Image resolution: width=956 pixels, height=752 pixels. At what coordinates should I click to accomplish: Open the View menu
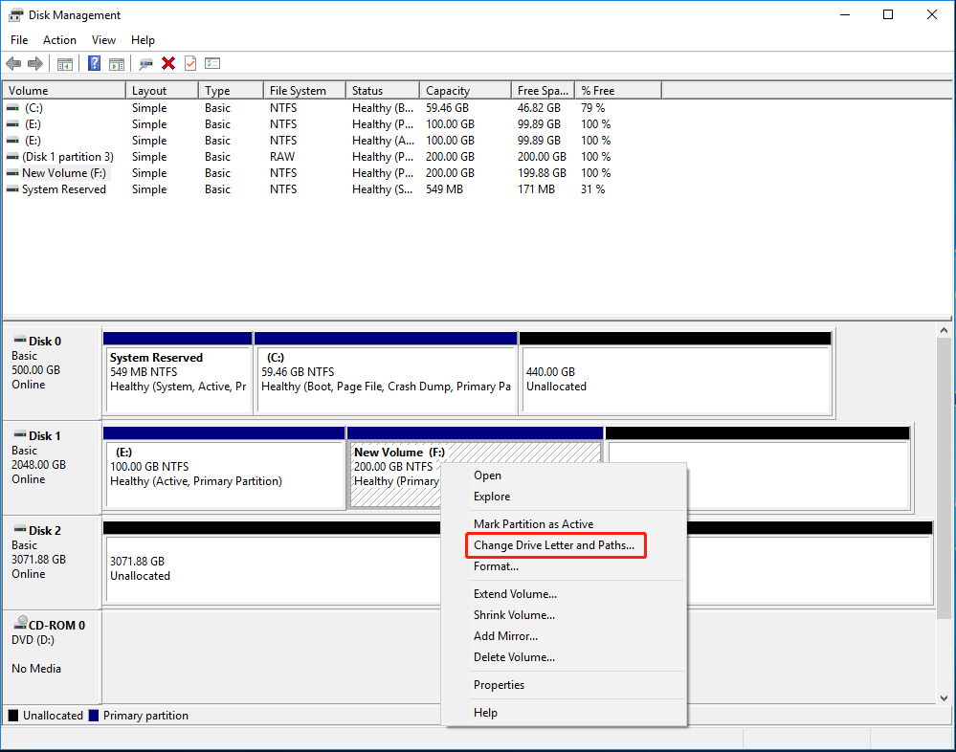pos(103,40)
